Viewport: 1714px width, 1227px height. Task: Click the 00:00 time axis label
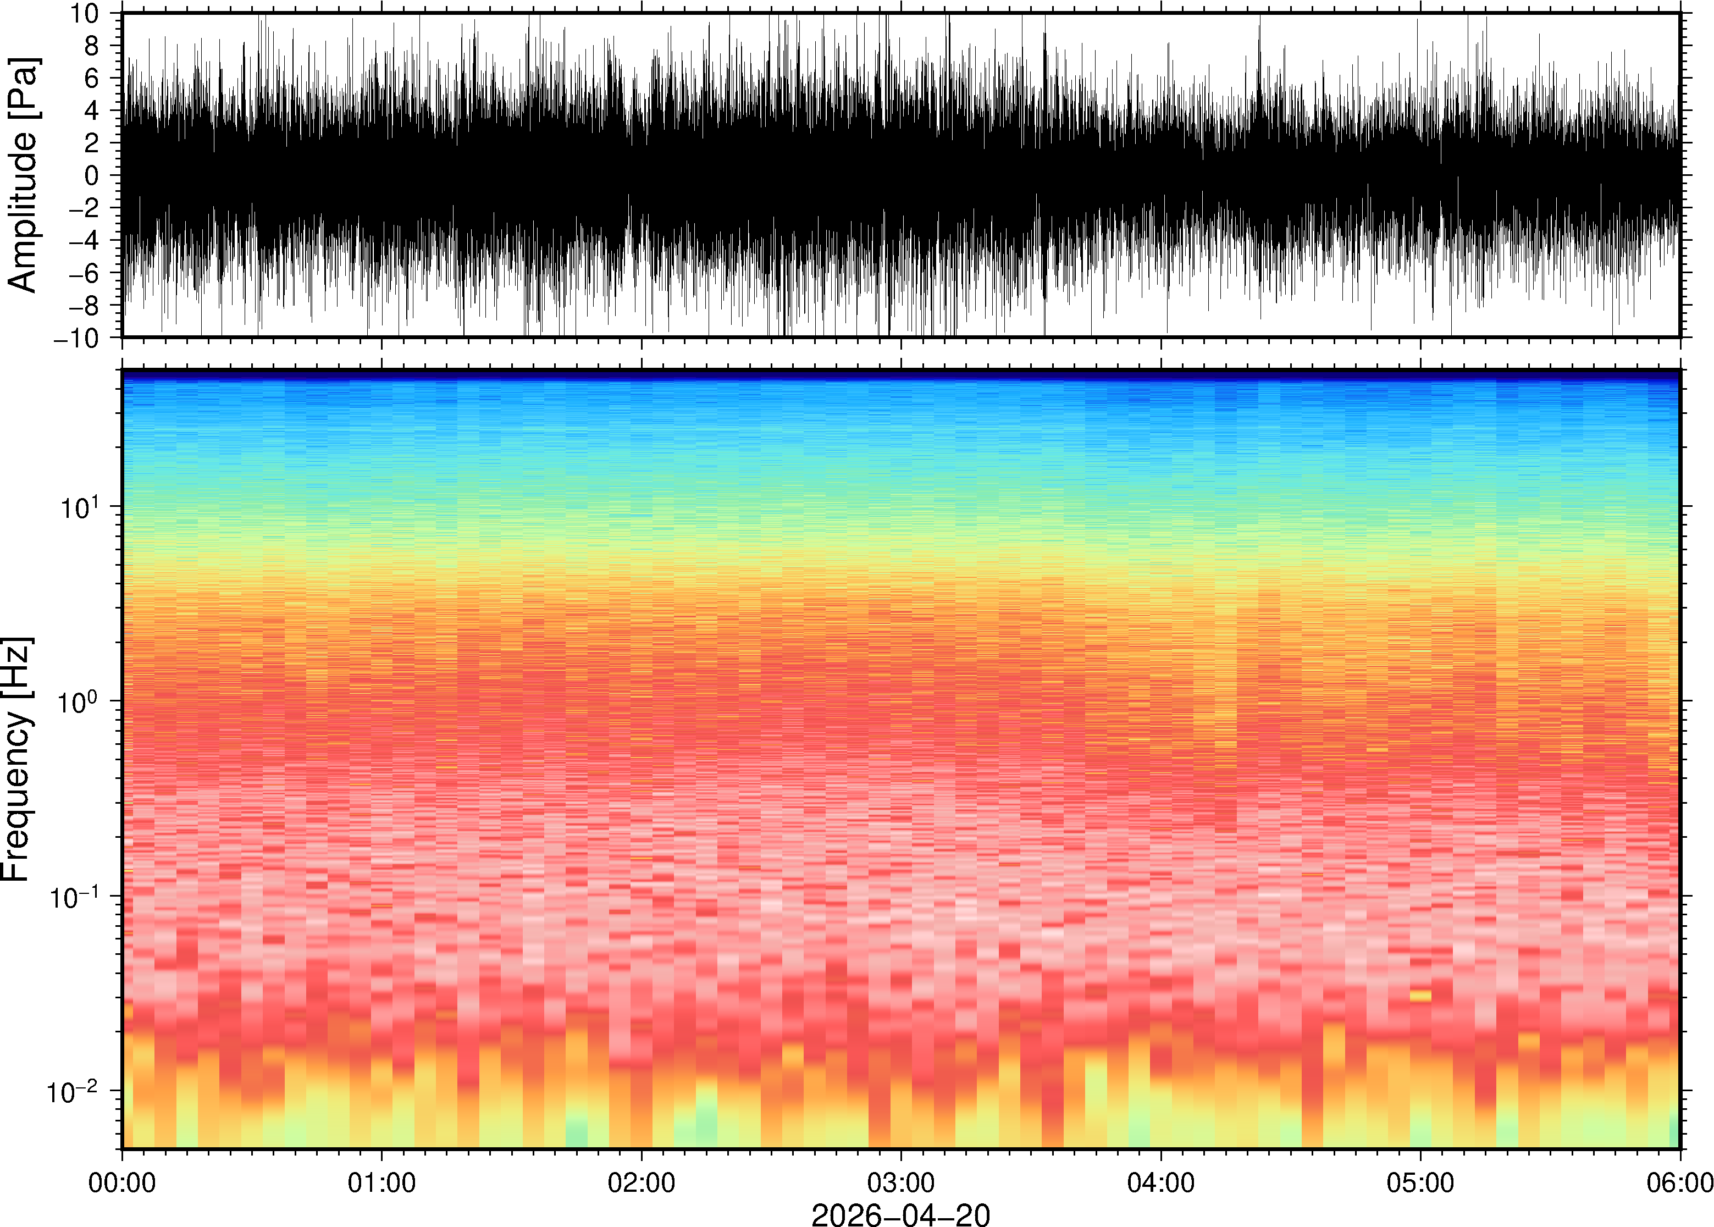123,1182
